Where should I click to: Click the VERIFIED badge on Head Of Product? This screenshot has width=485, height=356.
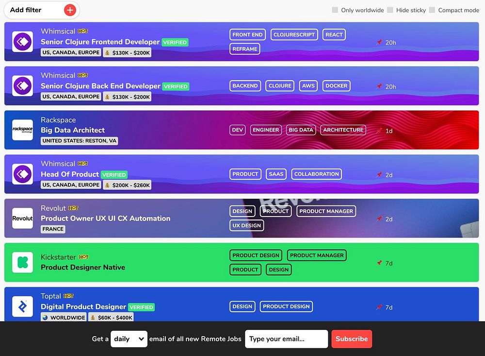[x=114, y=175]
